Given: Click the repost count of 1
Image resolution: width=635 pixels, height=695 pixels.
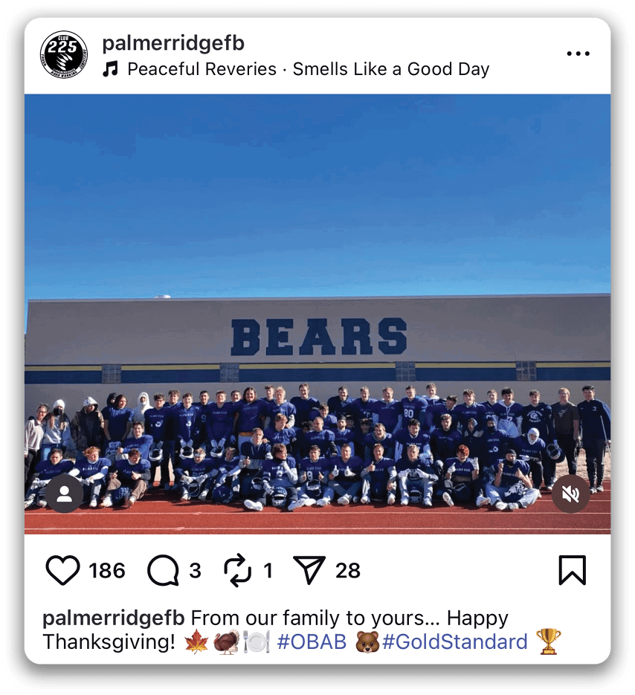Looking at the screenshot, I should click(x=268, y=570).
